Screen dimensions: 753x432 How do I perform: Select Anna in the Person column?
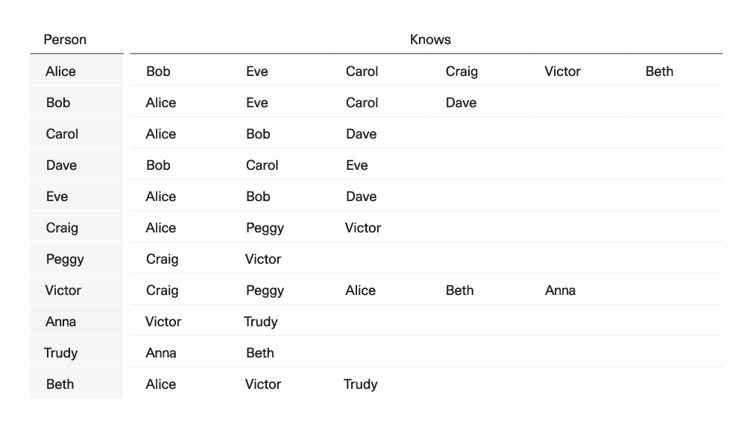[60, 321]
